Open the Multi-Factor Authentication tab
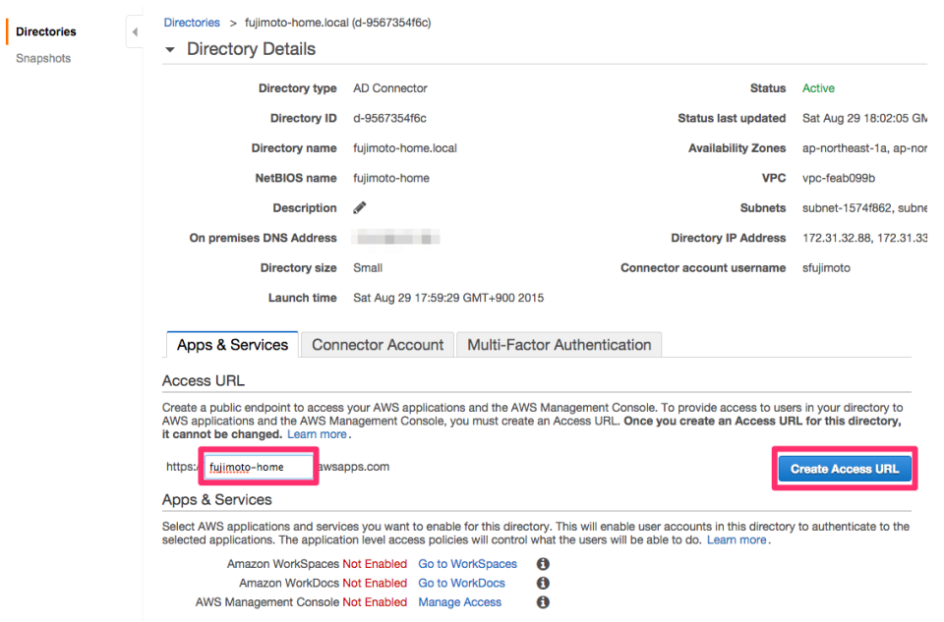 [x=559, y=345]
